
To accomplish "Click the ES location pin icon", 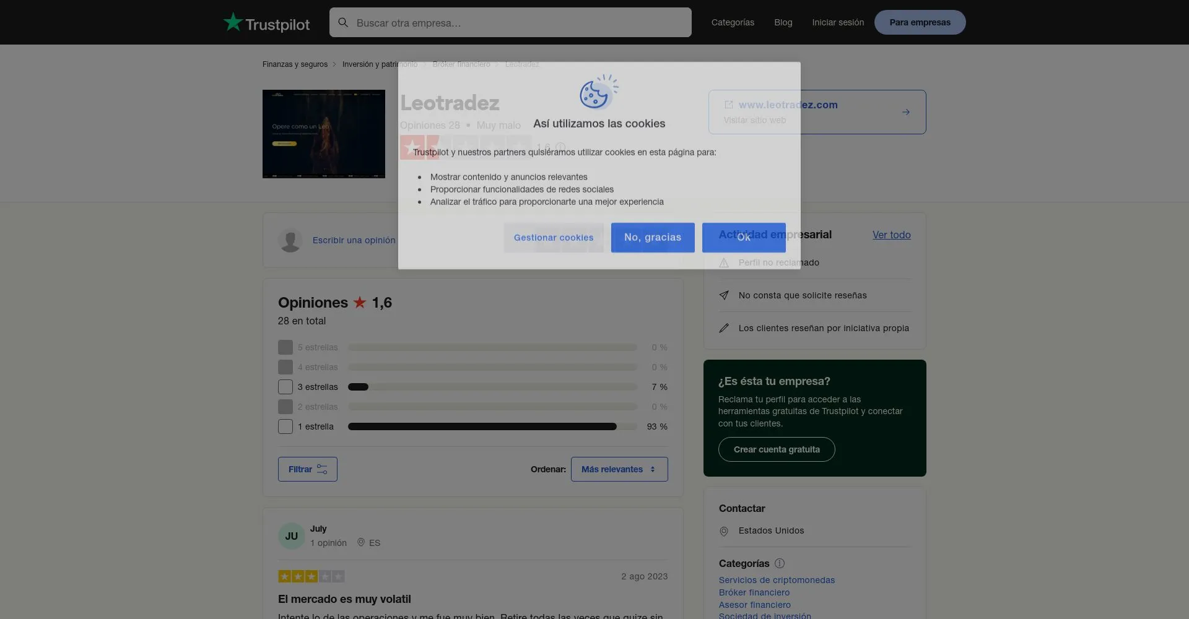I will pos(361,542).
